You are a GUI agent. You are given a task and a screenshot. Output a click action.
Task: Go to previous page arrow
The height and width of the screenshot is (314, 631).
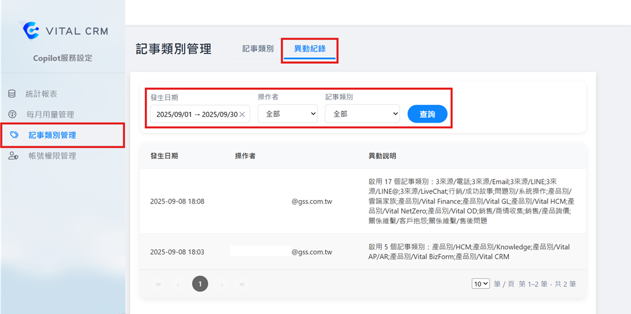click(x=178, y=285)
